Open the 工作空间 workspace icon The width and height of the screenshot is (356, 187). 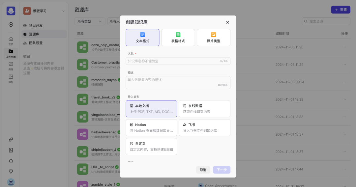pos(11,53)
